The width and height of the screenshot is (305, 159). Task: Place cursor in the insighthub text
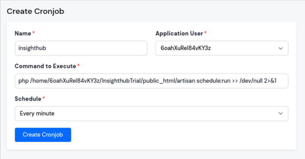click(32, 48)
